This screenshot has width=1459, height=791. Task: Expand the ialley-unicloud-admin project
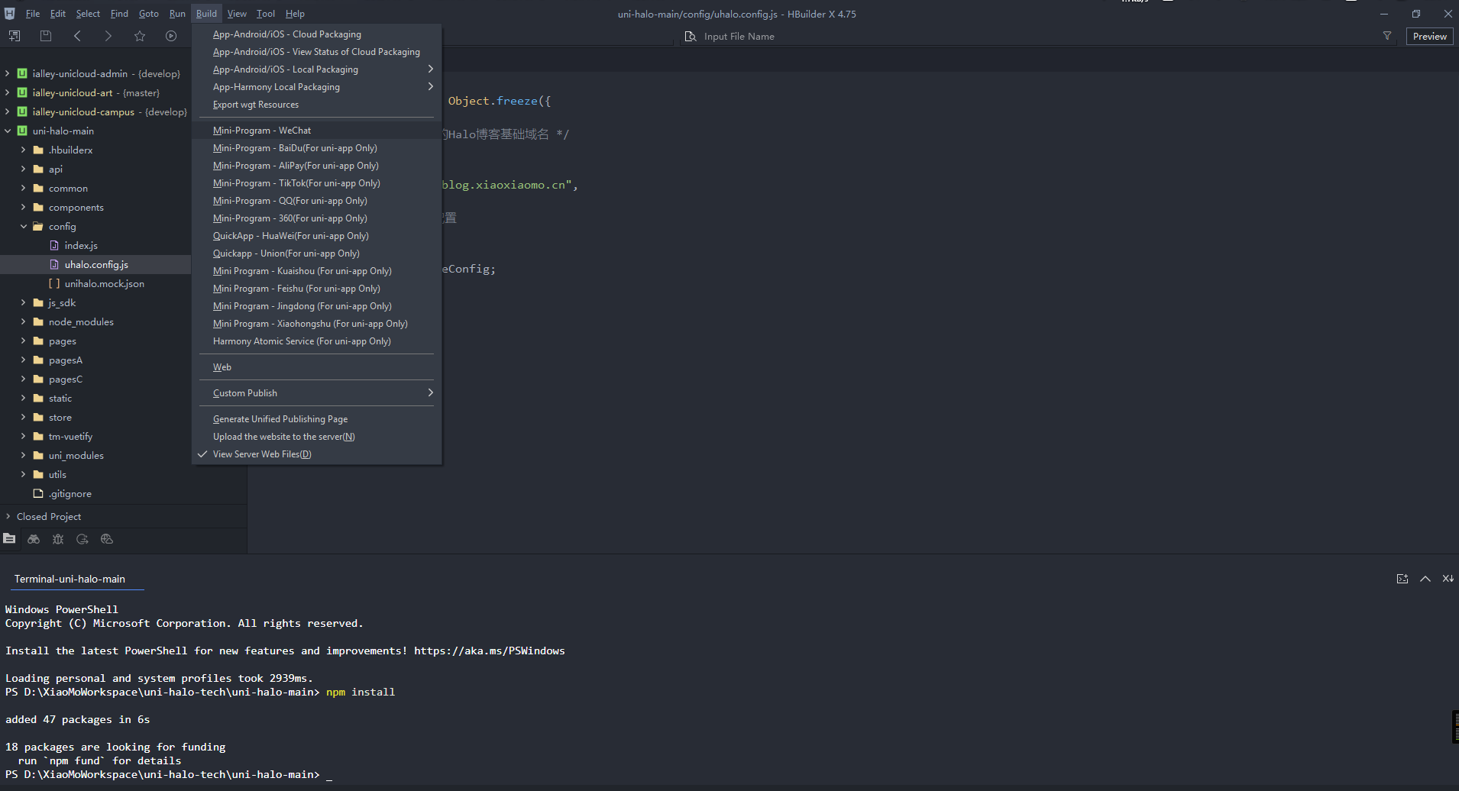pos(8,74)
